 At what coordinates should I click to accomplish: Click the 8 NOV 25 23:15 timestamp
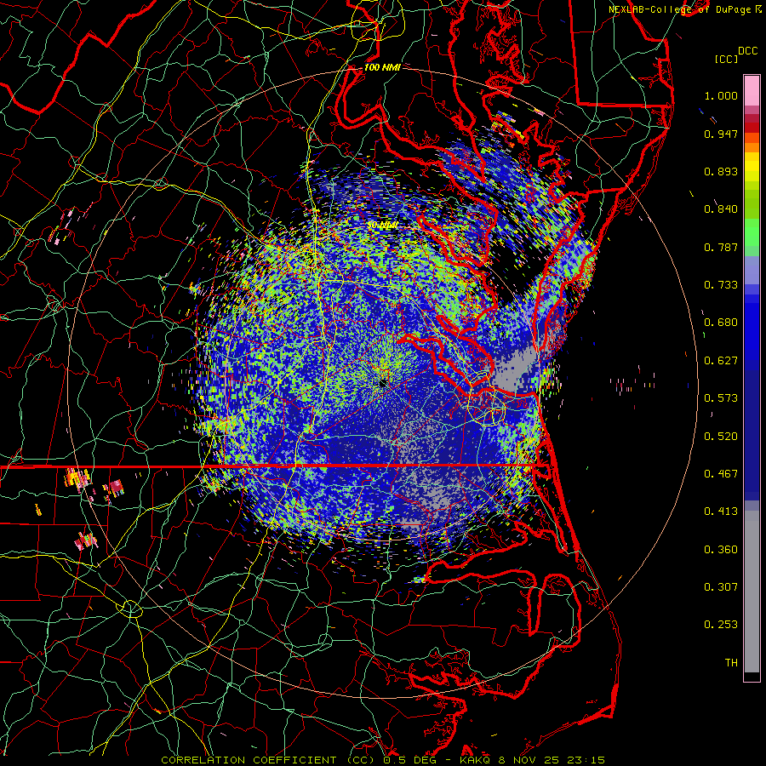552,760
